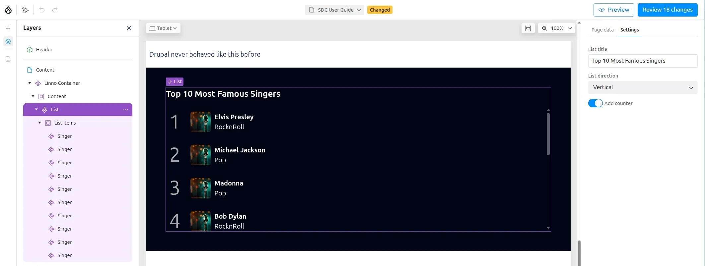Screen dimensions: 705x266
Task: Select the Settings tab
Action: tap(629, 29)
